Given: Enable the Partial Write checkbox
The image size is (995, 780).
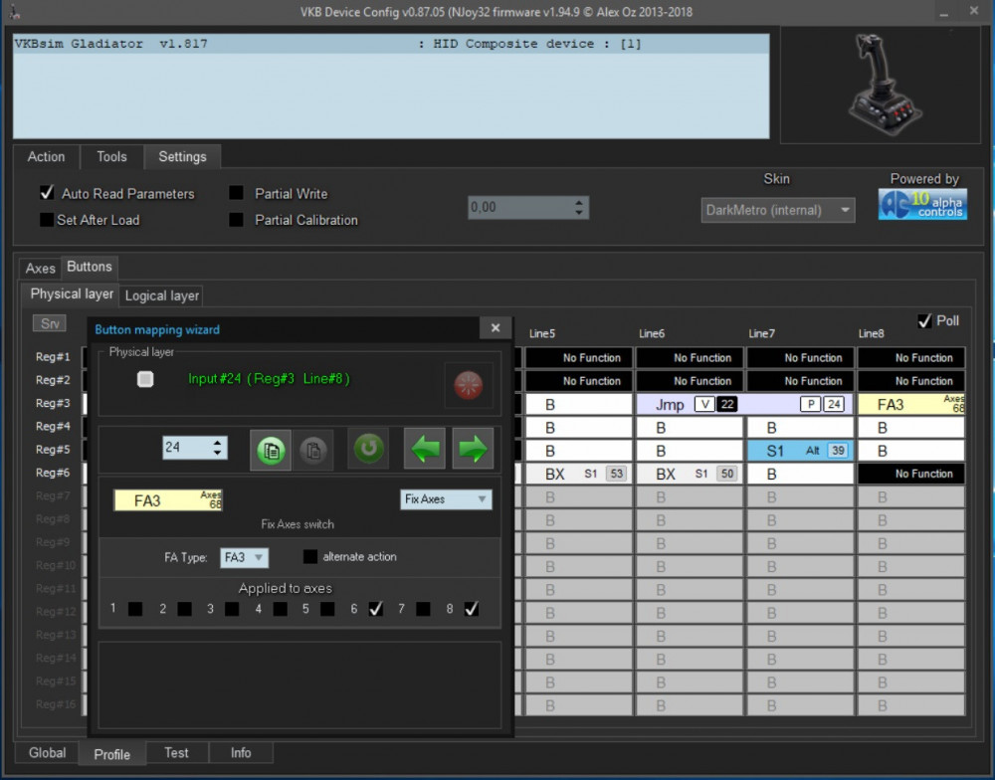Looking at the screenshot, I should pos(237,193).
